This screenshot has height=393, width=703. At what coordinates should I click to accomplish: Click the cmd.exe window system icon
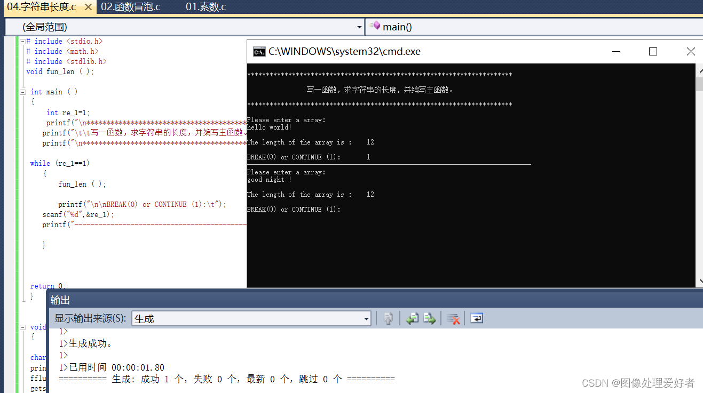click(259, 52)
